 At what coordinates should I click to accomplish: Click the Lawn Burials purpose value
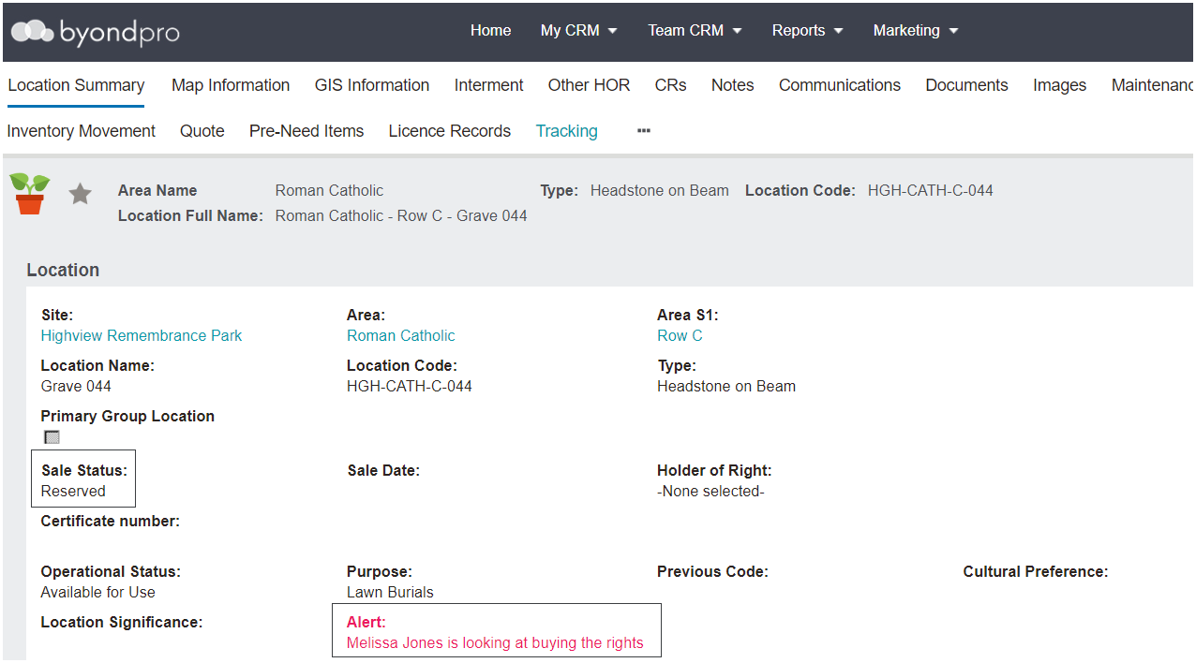390,592
